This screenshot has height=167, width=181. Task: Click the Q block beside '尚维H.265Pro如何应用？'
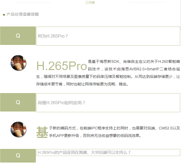18,102
